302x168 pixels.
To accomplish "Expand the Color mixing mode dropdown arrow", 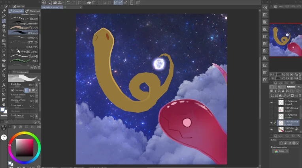I will tap(37, 90).
